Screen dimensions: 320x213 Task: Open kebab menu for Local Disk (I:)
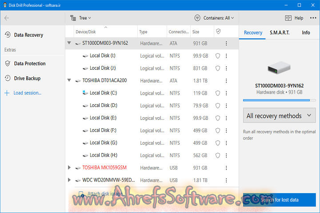[226, 56]
